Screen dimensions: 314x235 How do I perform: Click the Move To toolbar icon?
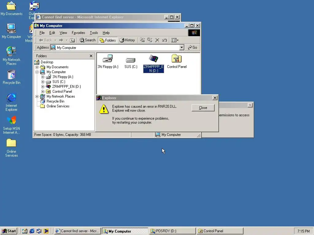point(142,40)
